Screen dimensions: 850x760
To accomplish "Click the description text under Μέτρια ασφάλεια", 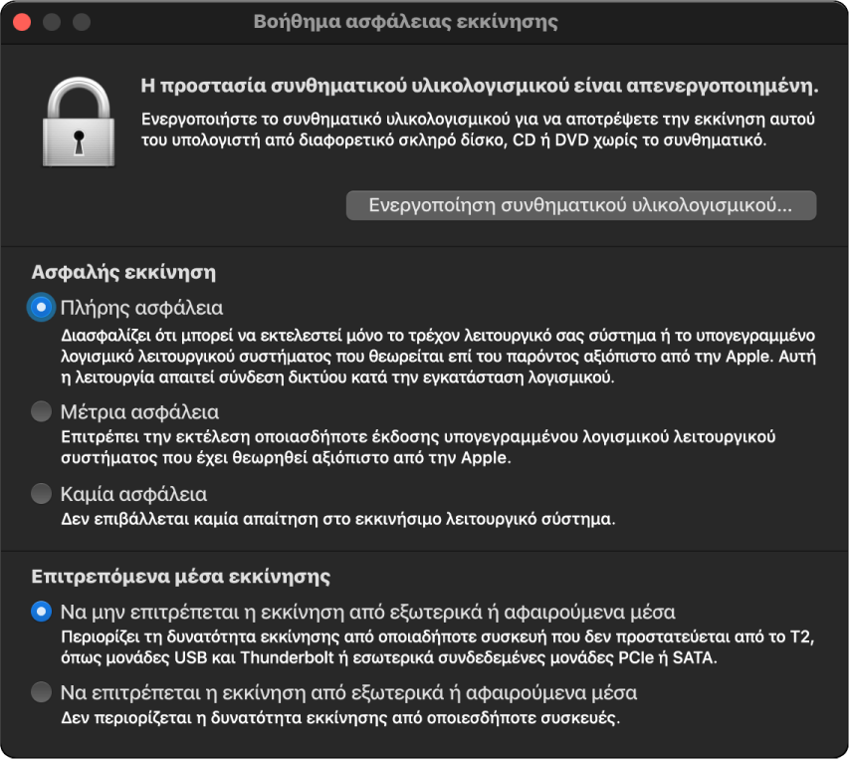I will click(418, 447).
